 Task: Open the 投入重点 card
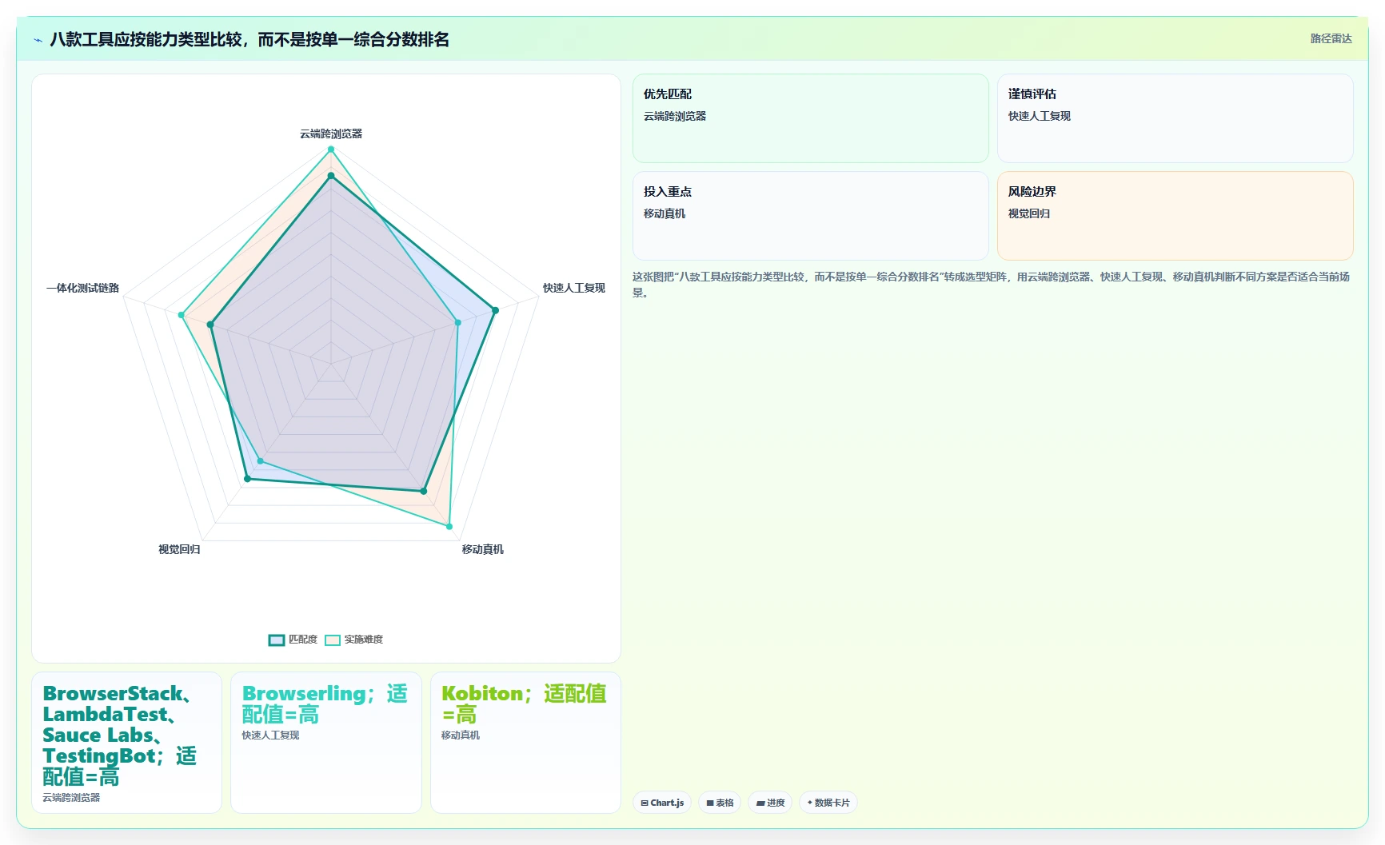(811, 216)
